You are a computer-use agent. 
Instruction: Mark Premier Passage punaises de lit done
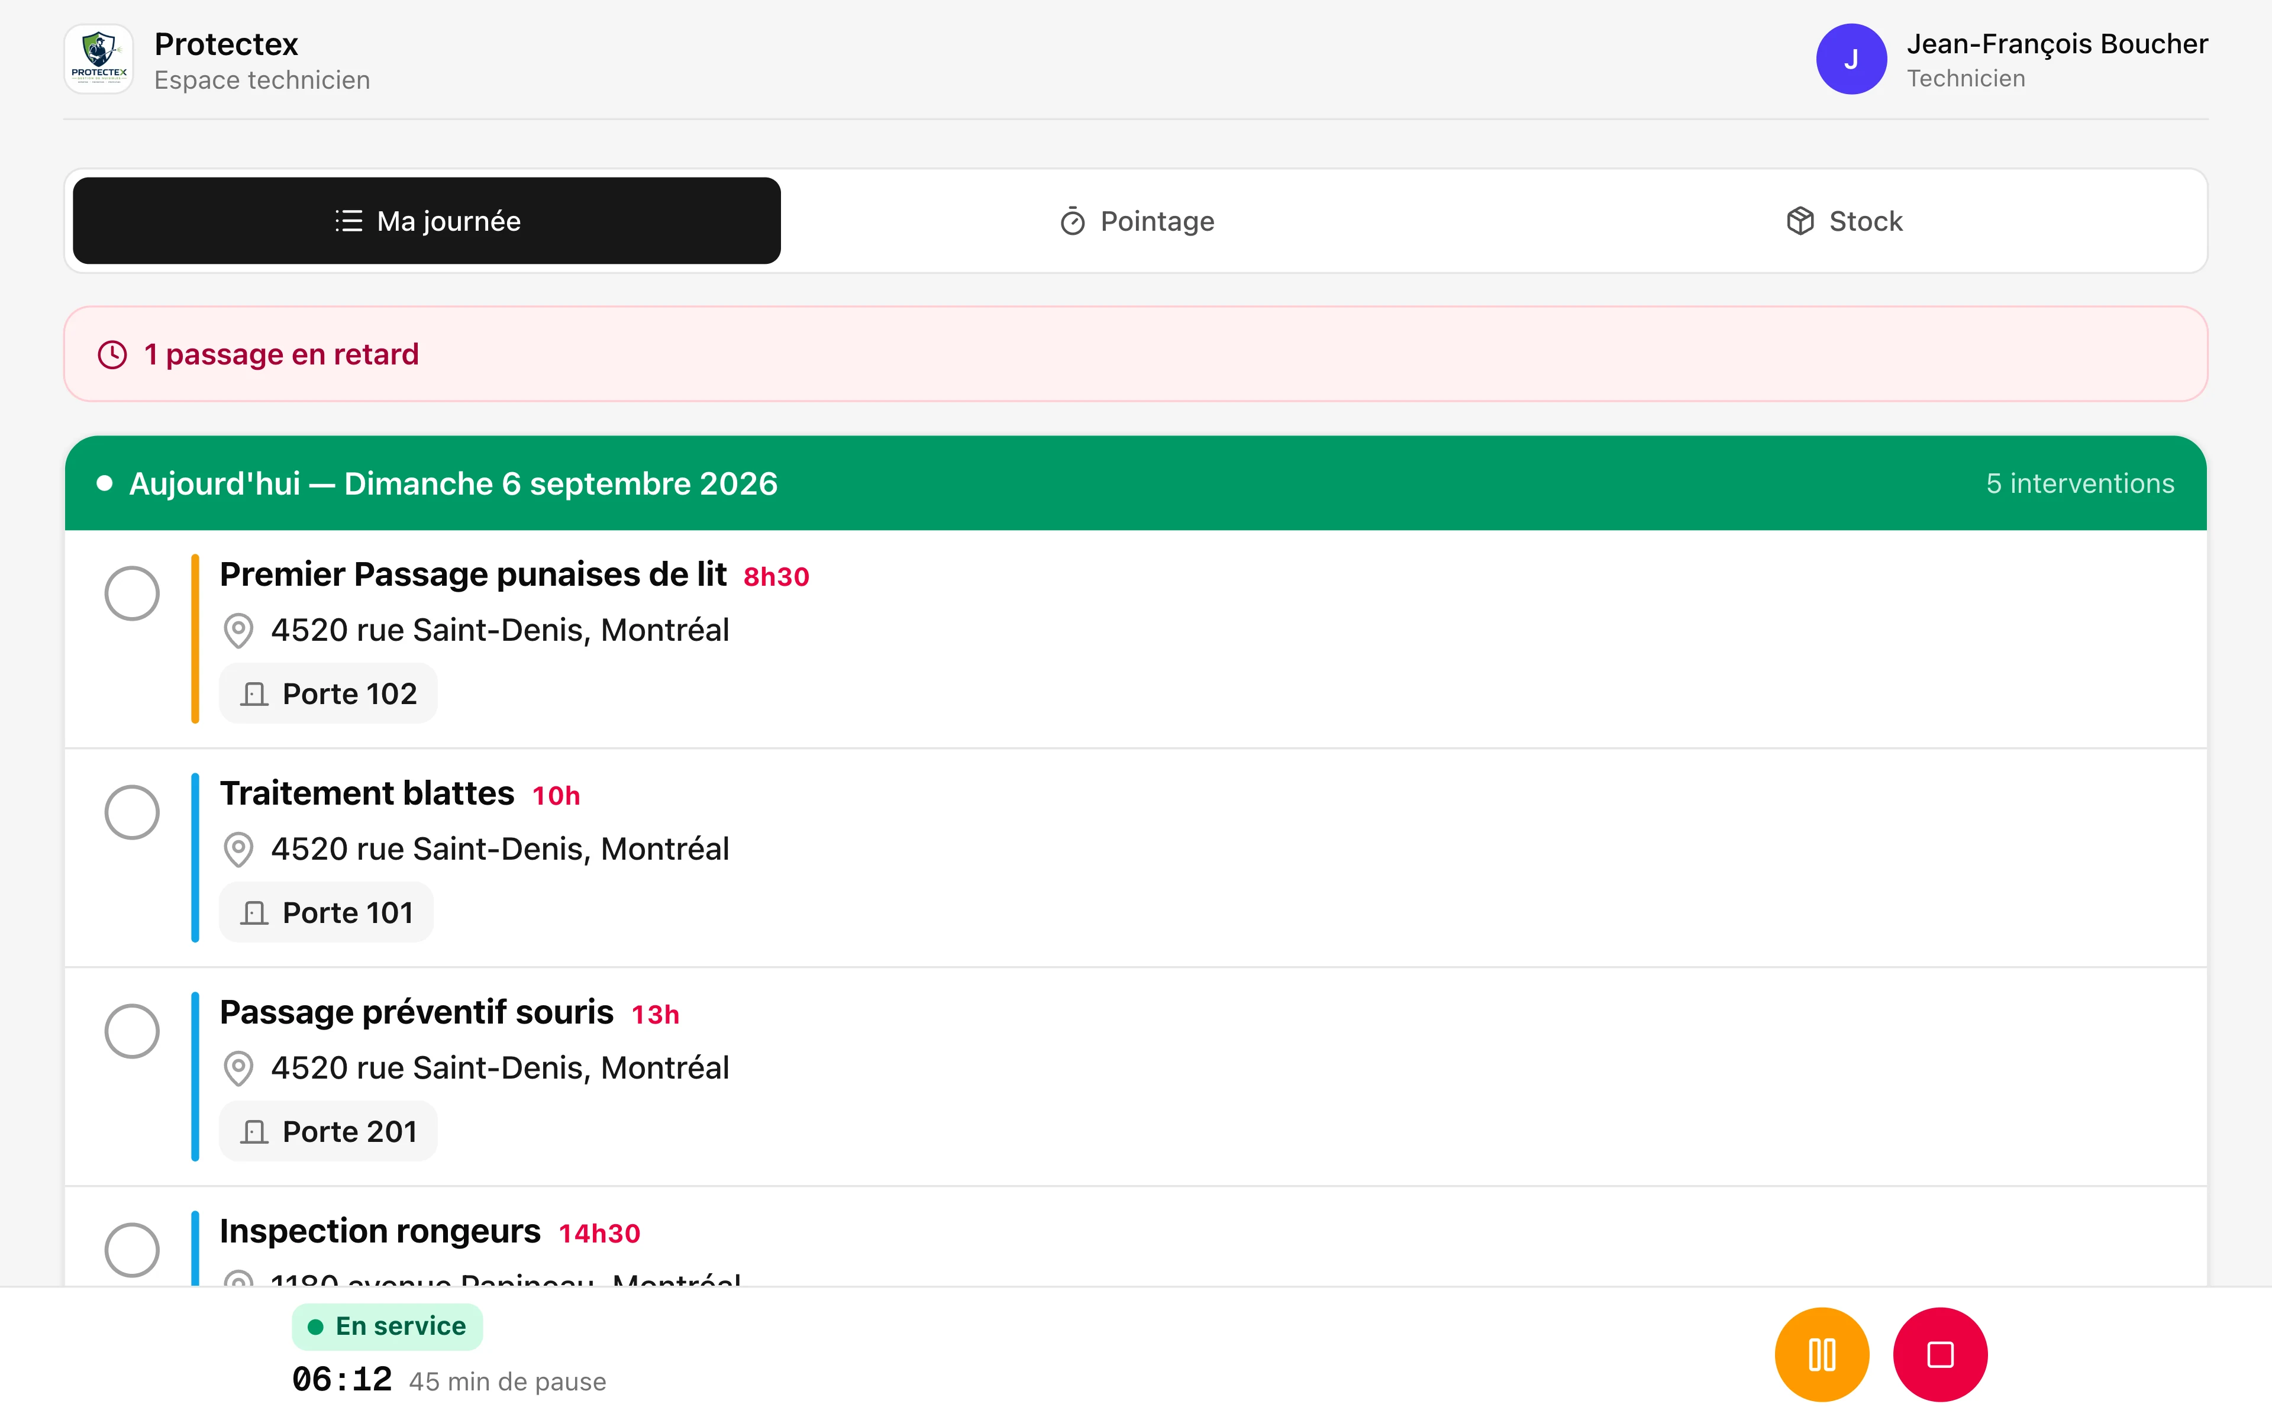131,593
